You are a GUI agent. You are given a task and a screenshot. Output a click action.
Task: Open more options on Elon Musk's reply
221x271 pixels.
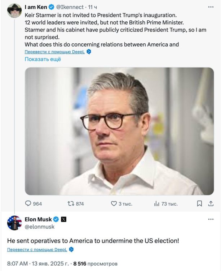point(211,219)
